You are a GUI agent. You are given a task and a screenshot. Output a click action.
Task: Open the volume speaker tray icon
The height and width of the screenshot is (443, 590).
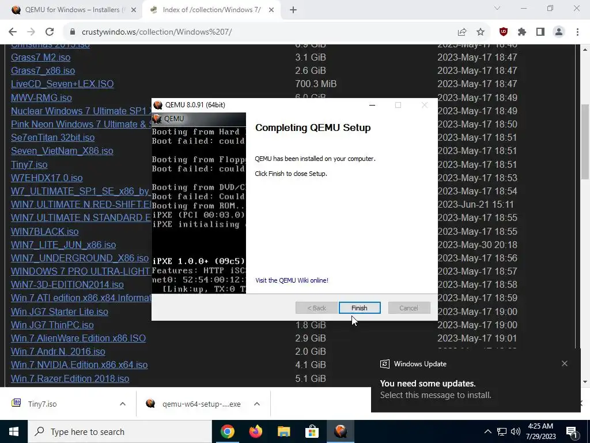coord(516,431)
